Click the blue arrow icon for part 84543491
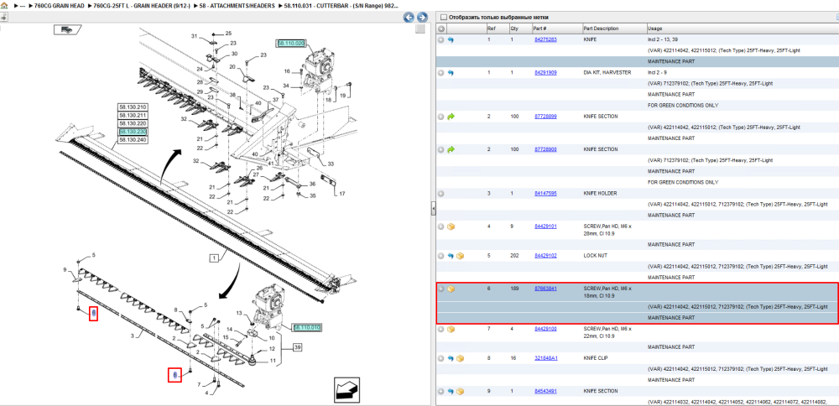839x406 pixels. pos(451,391)
